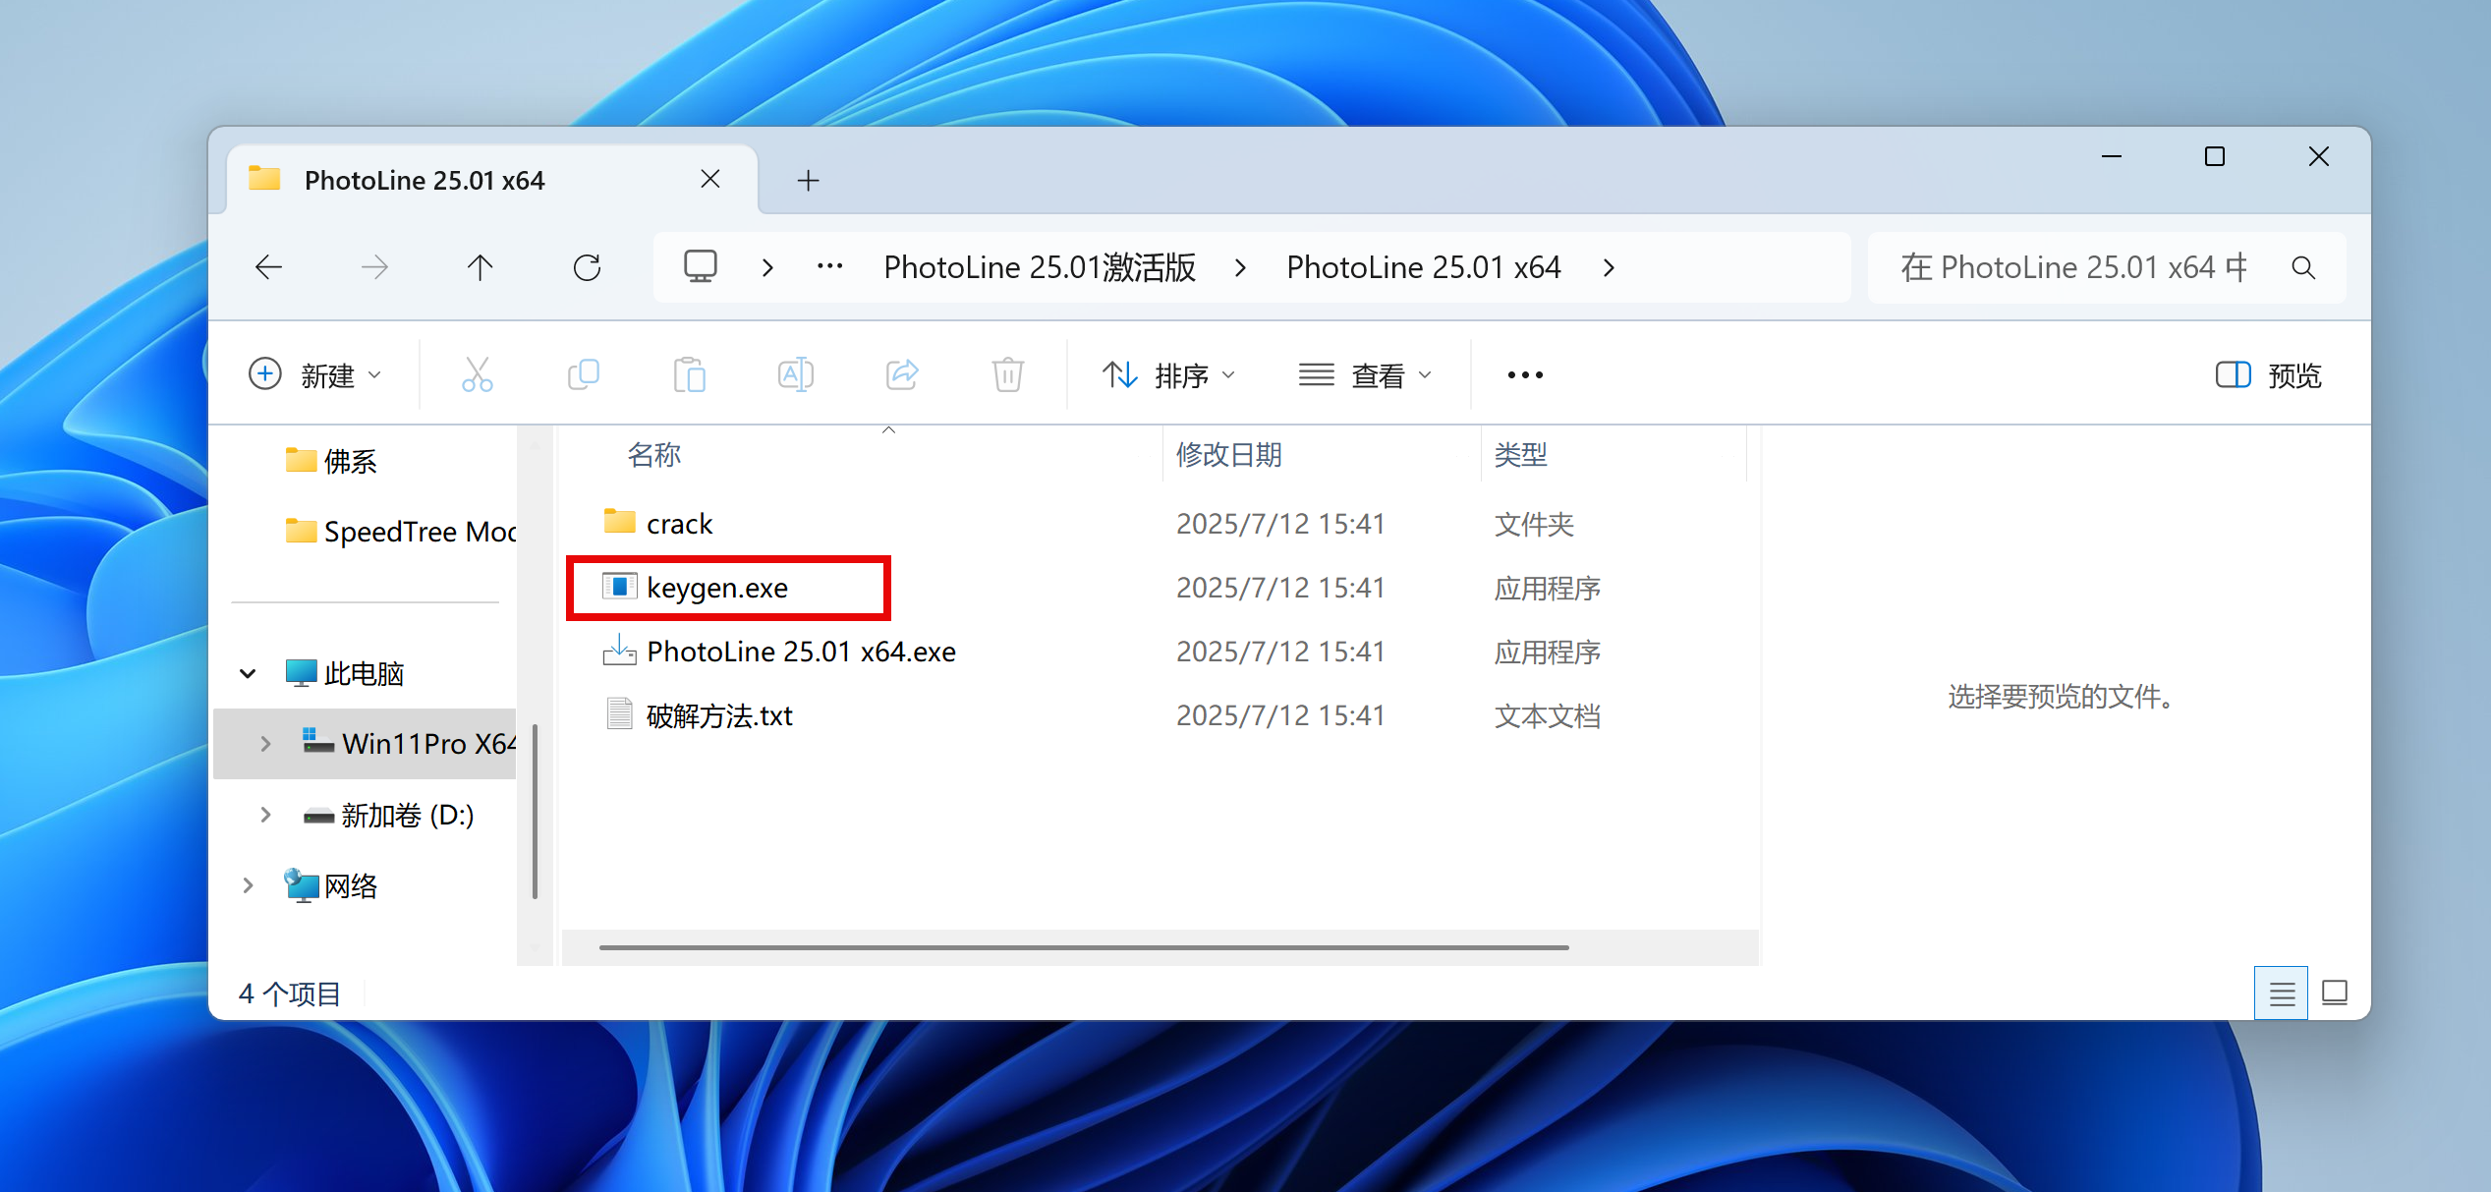Switch to details list view layout
The width and height of the screenshot is (2491, 1192).
click(x=2282, y=993)
